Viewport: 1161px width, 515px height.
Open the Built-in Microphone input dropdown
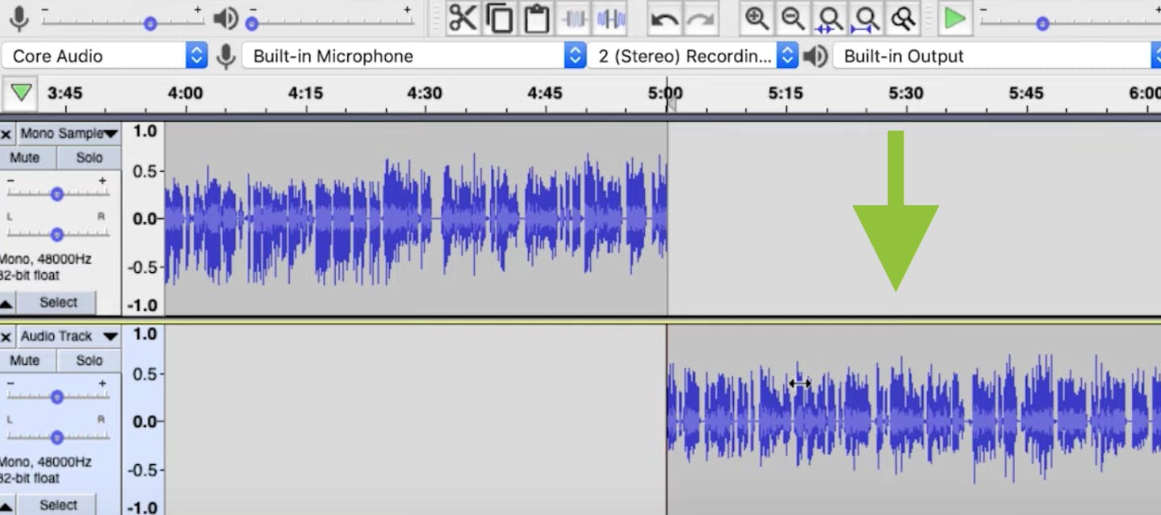click(x=574, y=56)
